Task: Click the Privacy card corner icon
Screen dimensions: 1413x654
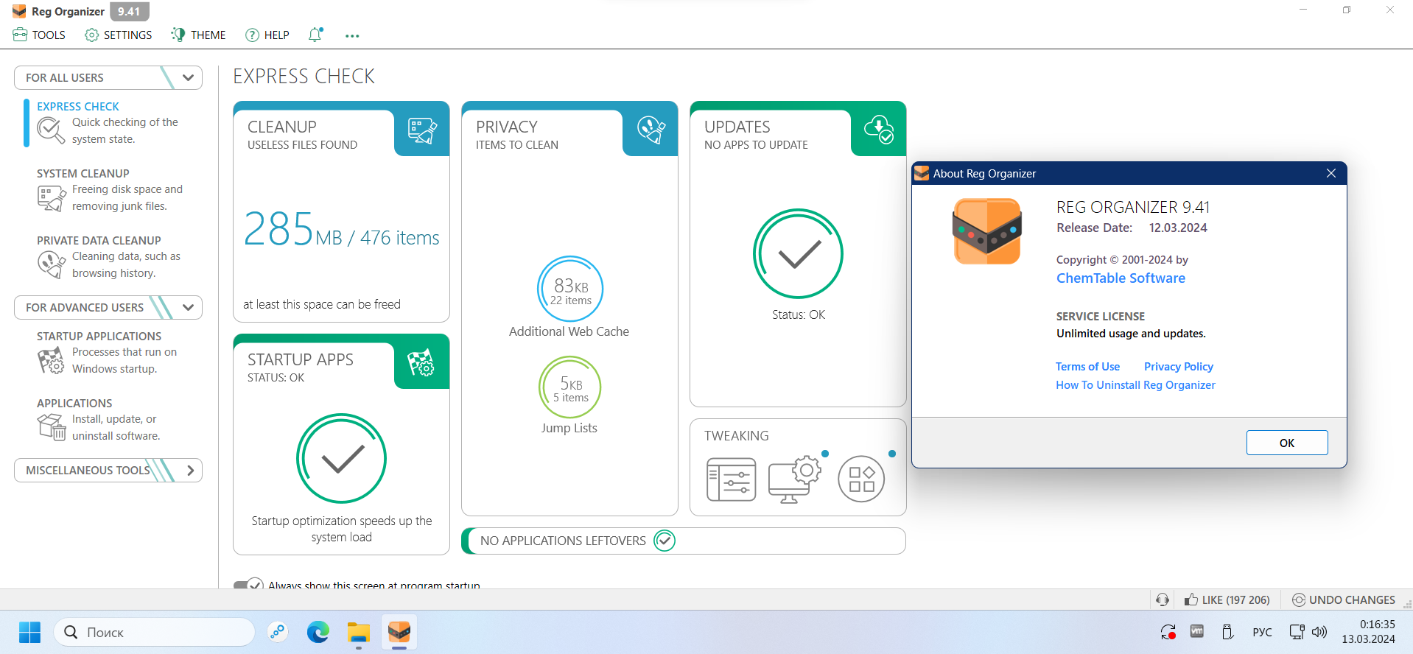Action: pos(651,130)
